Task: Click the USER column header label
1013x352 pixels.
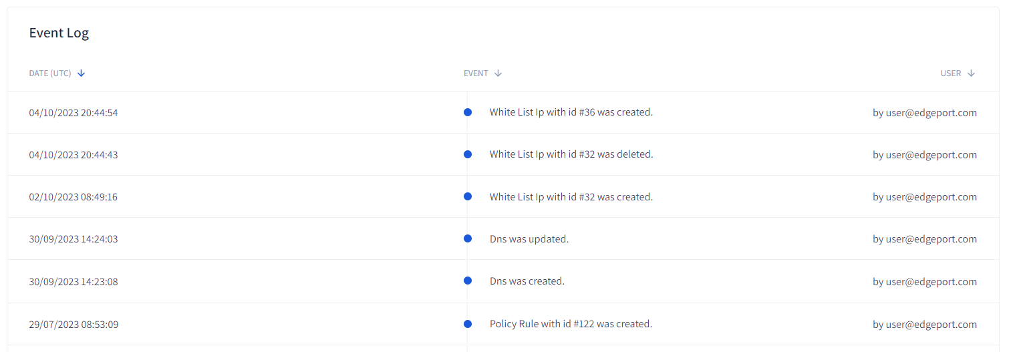Action: (x=951, y=73)
